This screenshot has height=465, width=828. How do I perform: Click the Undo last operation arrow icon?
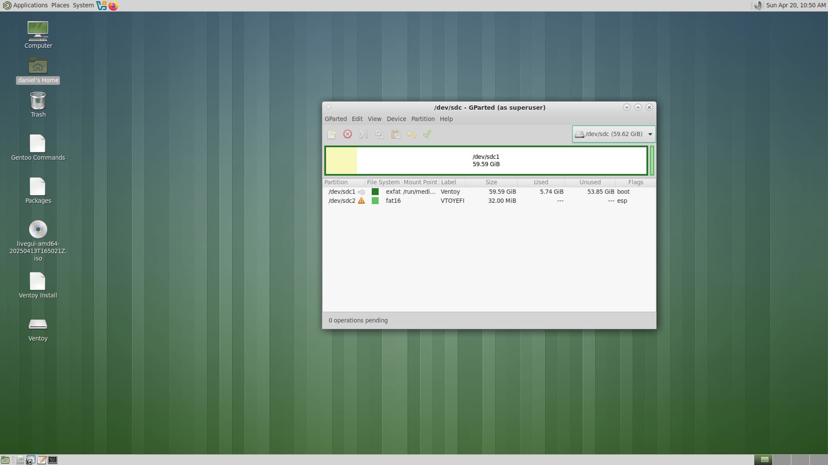pos(411,134)
